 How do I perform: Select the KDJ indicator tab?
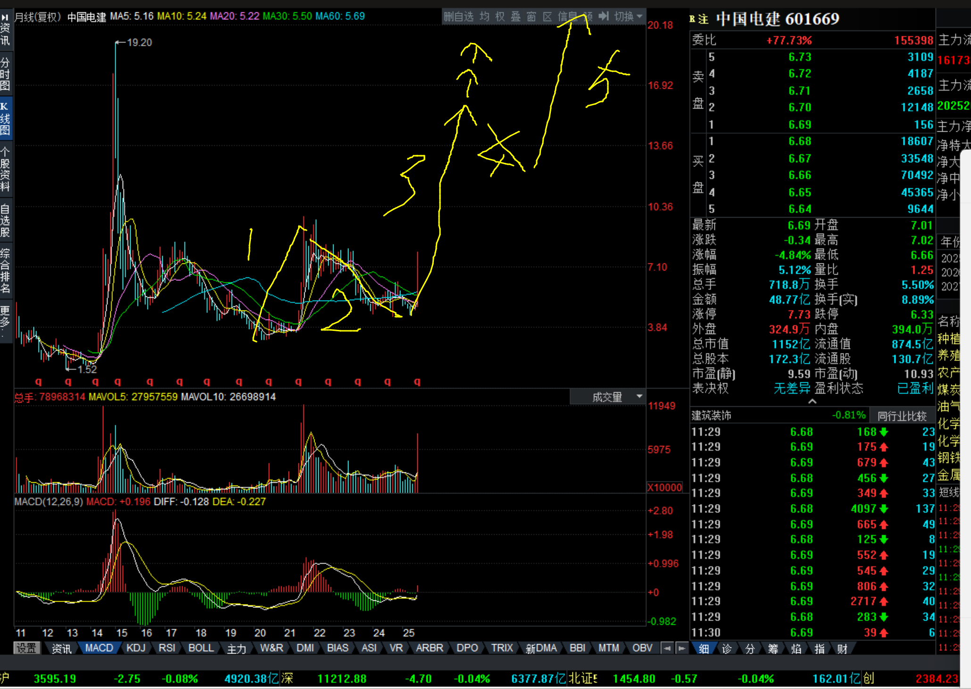[136, 648]
